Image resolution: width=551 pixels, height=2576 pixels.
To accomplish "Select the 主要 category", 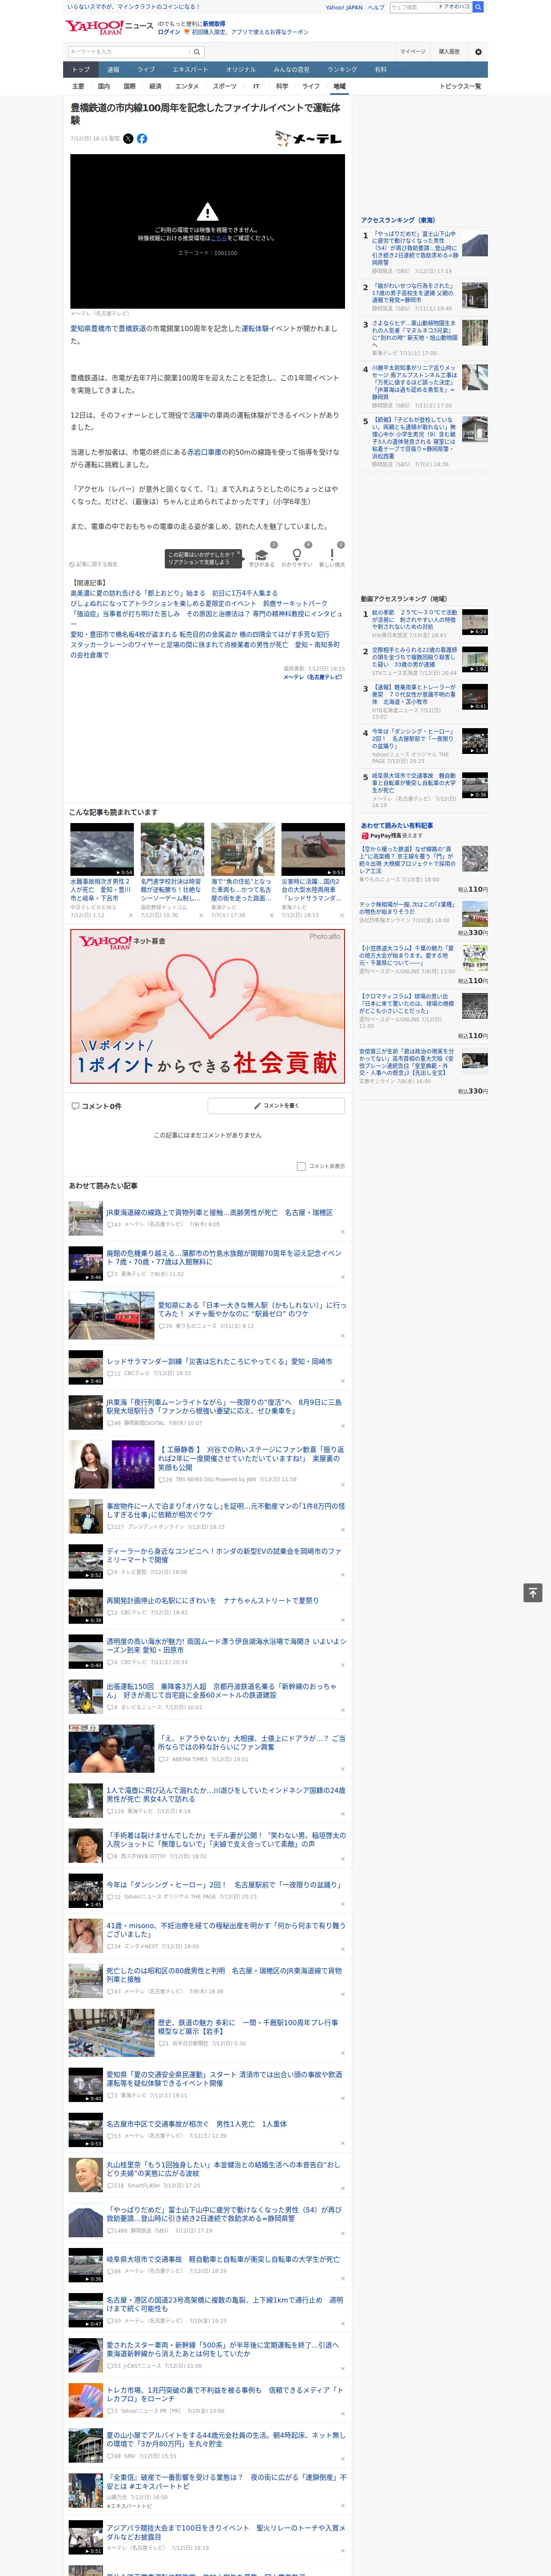I will 78,86.
